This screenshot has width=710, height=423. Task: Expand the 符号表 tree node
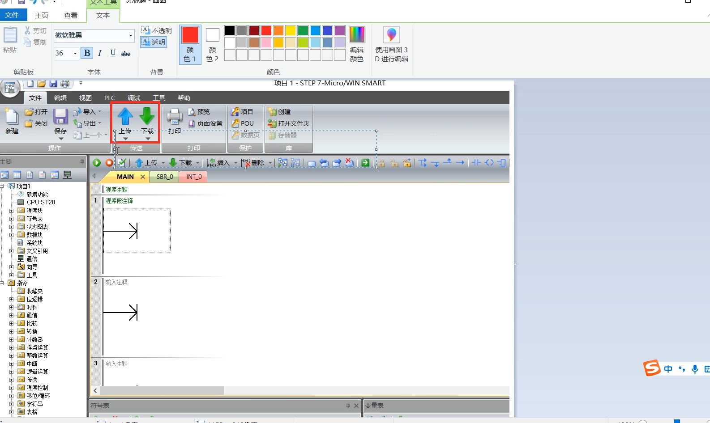pos(12,219)
